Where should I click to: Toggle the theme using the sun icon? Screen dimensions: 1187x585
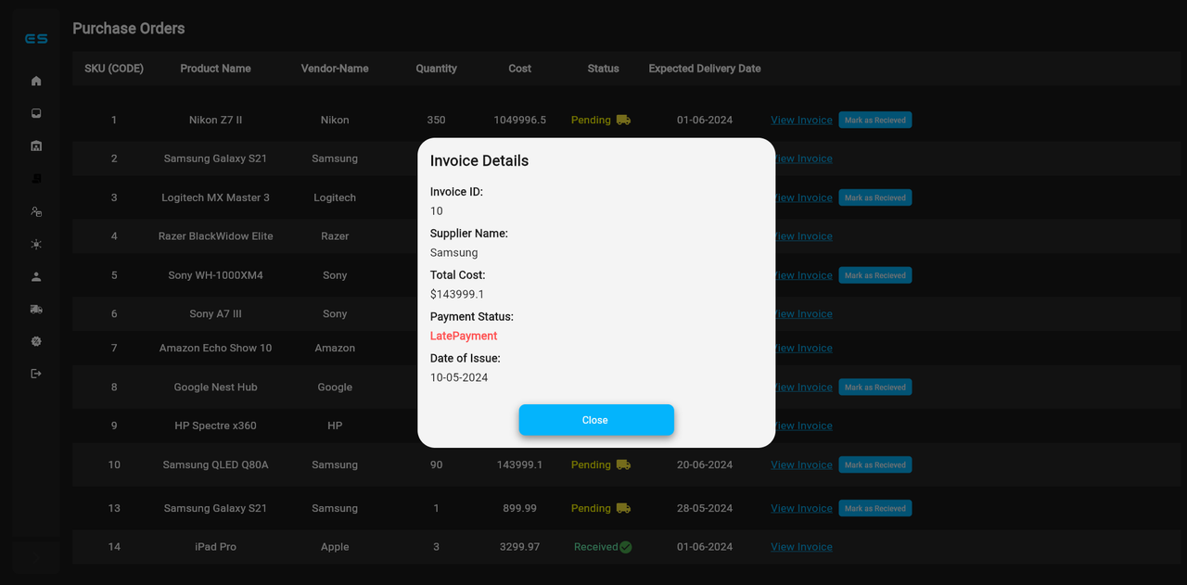click(x=35, y=244)
